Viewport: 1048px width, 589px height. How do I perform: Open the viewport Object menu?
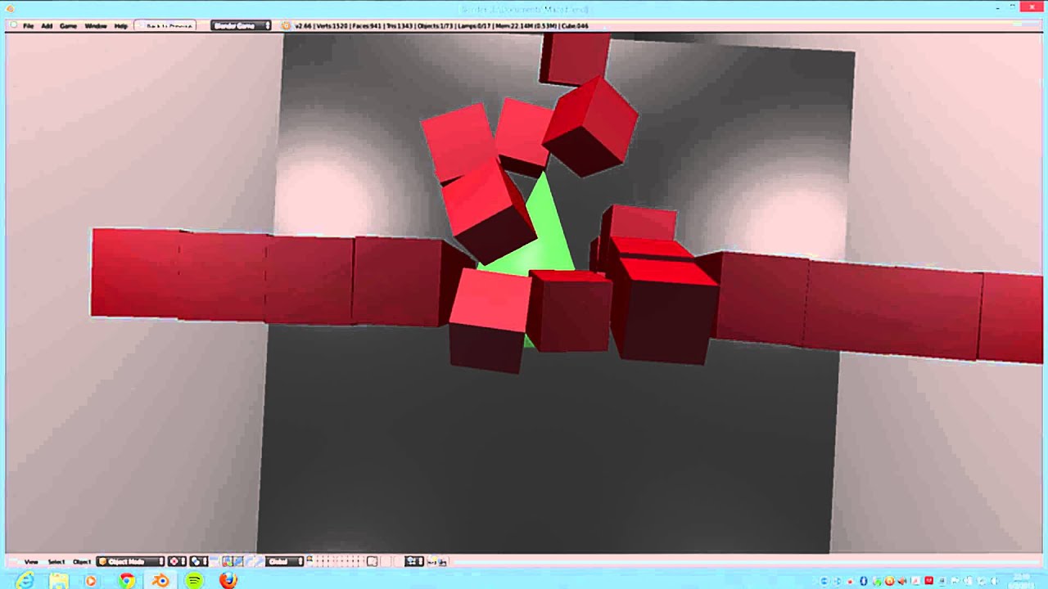(82, 561)
